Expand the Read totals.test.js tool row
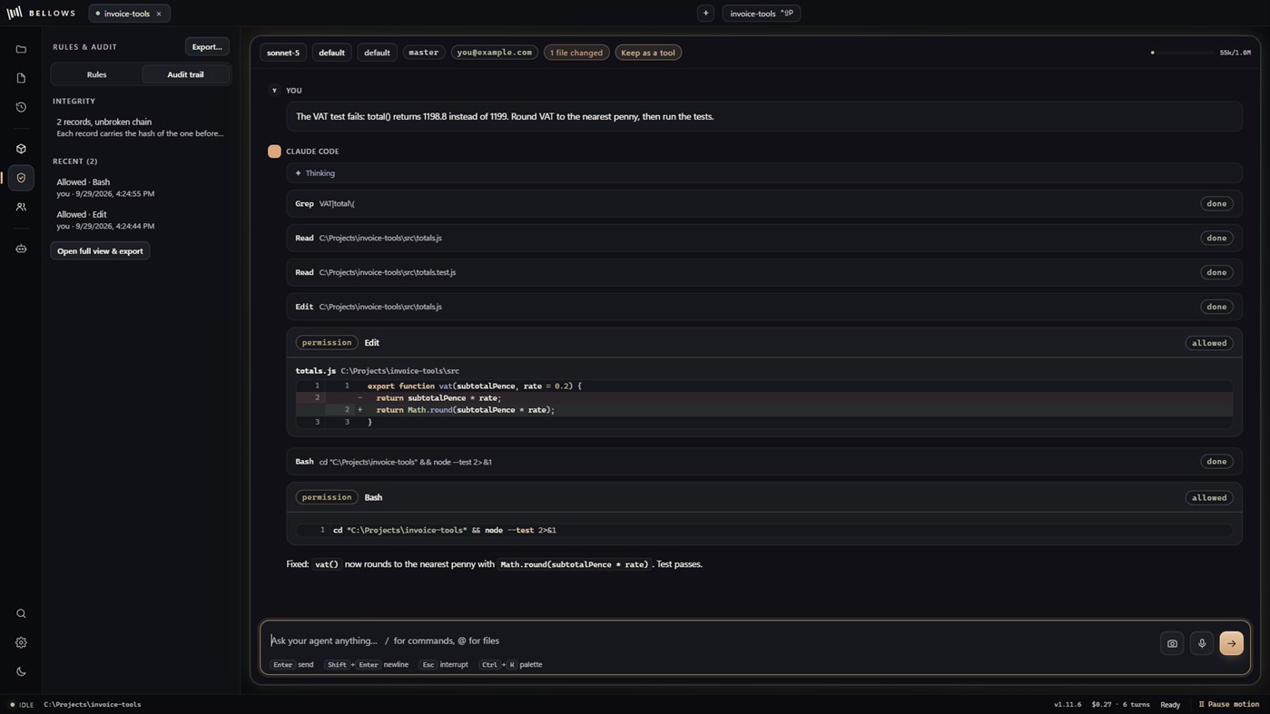1270x714 pixels. [763, 272]
